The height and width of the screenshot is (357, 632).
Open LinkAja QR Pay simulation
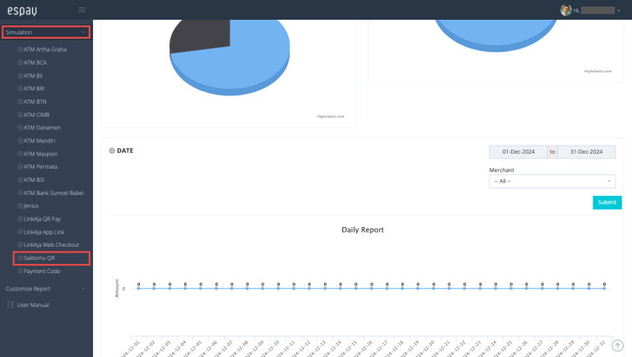pos(42,219)
